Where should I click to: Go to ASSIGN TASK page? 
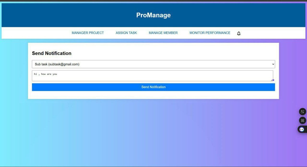pyautogui.click(x=126, y=33)
